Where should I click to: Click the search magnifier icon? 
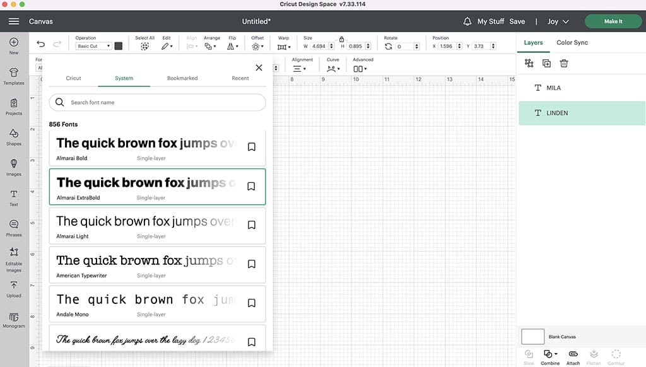tap(60, 102)
